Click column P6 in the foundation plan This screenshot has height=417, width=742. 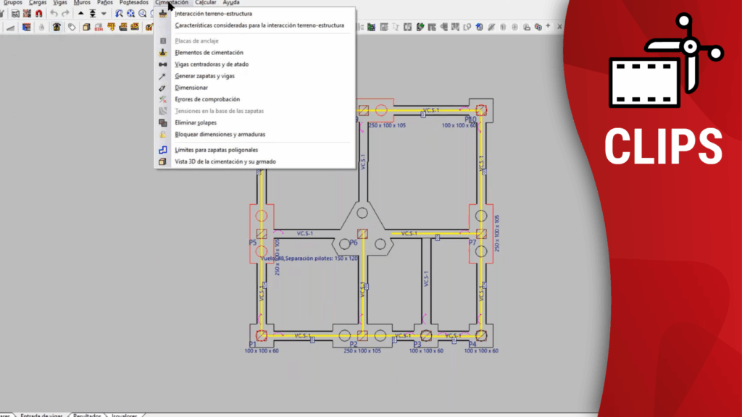point(362,234)
